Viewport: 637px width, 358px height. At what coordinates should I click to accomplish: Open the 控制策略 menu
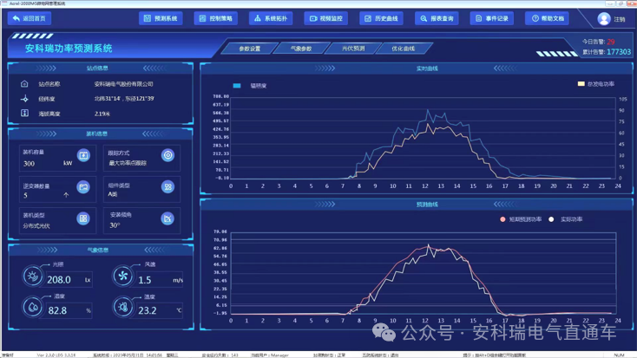coord(216,18)
